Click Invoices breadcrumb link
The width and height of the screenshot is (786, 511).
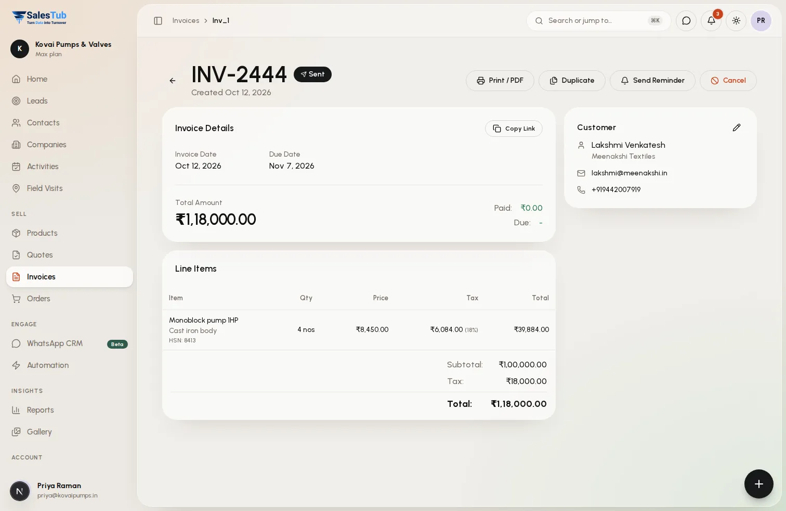186,21
